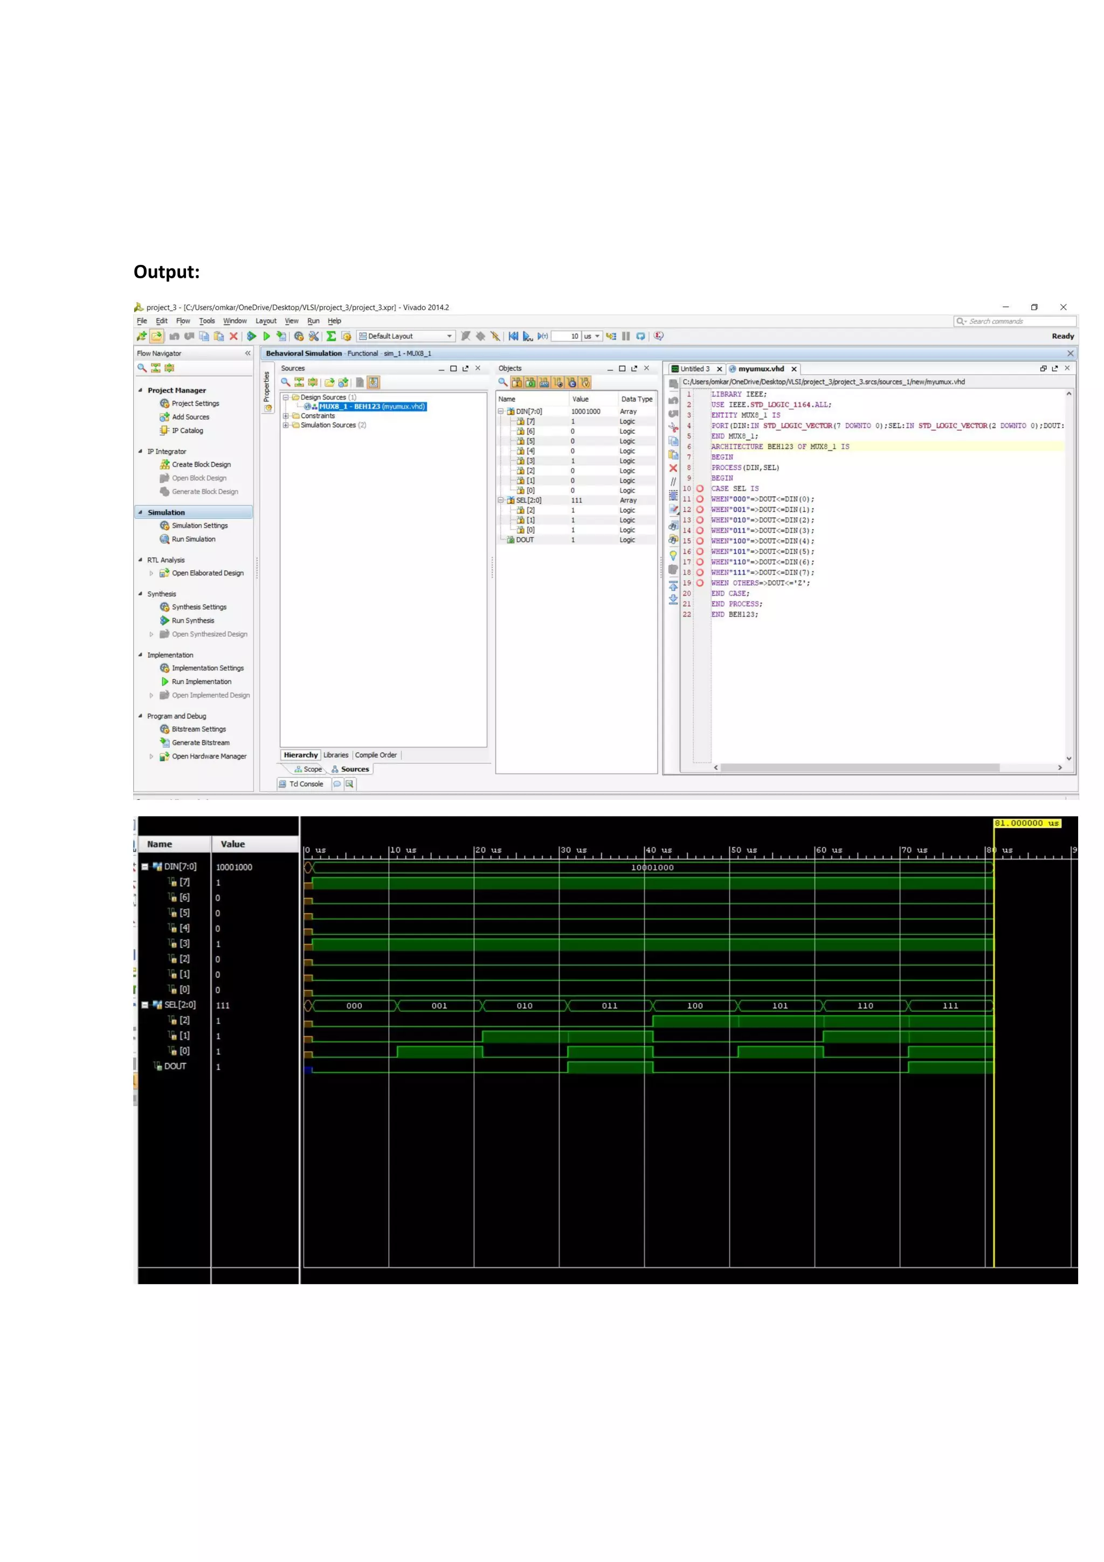Viewport: 1104px width, 1562px height.
Task: Click Run Simulation in Flow Navigator
Action: [x=193, y=539]
